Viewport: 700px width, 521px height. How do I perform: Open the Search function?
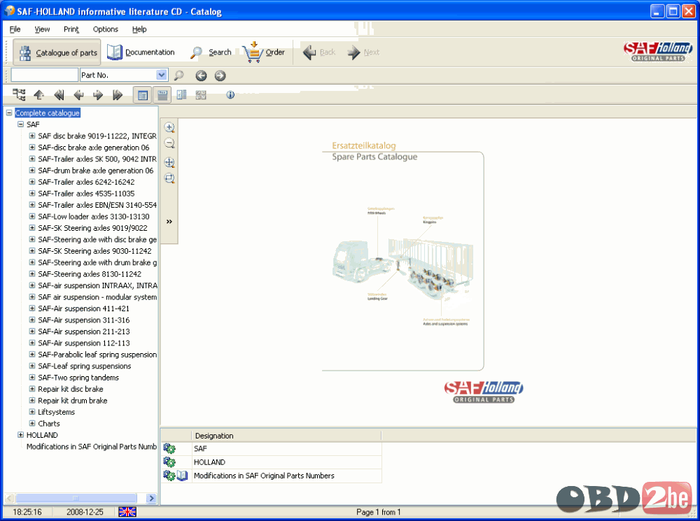(211, 52)
